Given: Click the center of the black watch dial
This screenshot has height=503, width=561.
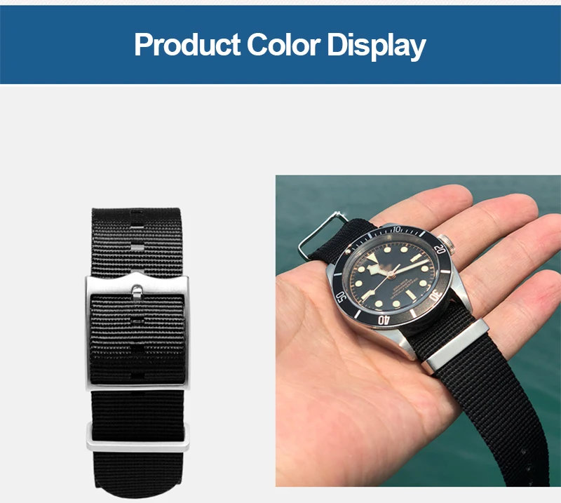Looking at the screenshot, I should pos(391,274).
